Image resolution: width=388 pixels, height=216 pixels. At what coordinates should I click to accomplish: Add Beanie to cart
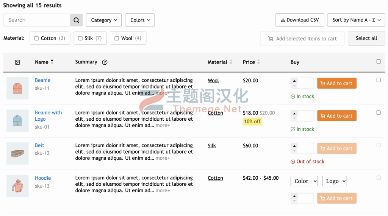pyautogui.click(x=337, y=83)
